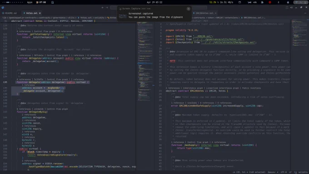Close the ERC20Votes.sol tab

click(x=215, y=13)
